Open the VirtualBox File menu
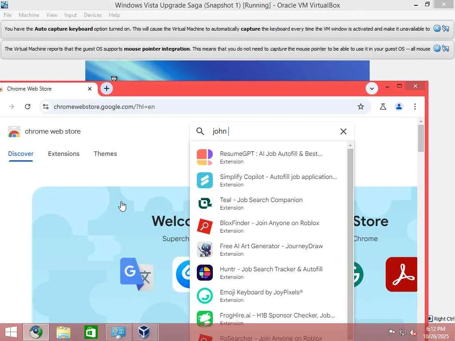This screenshot has width=455, height=341. point(8,15)
